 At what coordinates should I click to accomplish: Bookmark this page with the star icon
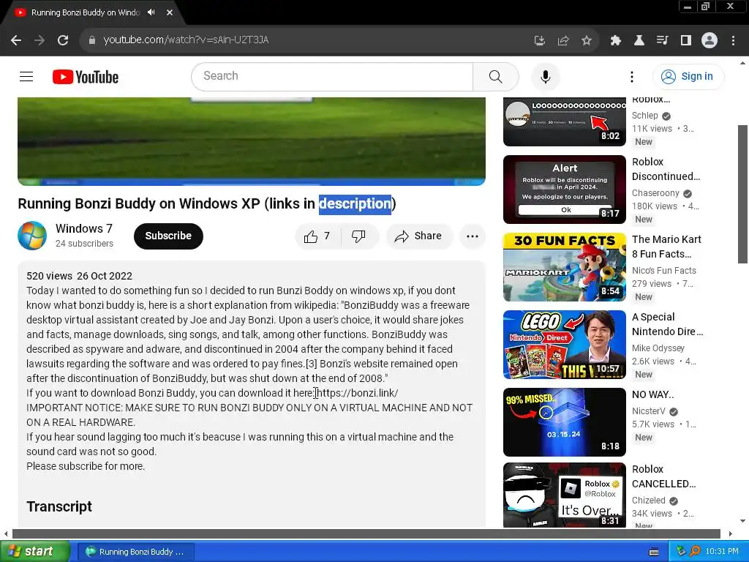click(587, 41)
